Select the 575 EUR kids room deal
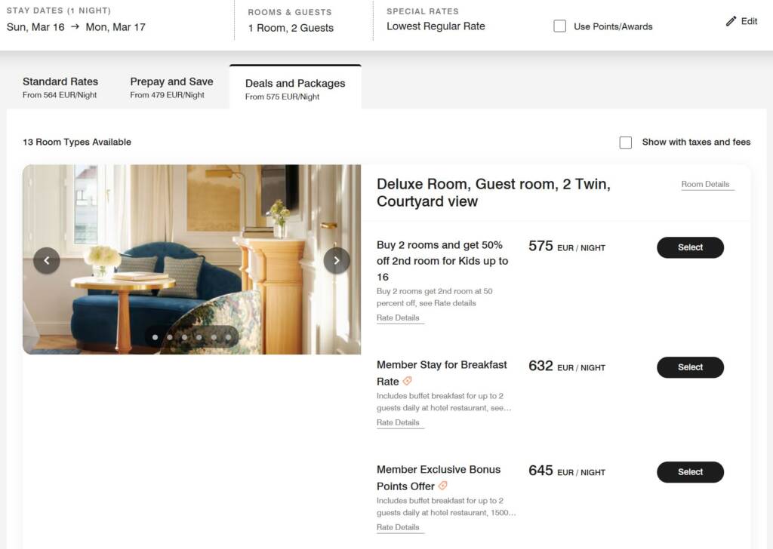773x549 pixels. pos(690,247)
